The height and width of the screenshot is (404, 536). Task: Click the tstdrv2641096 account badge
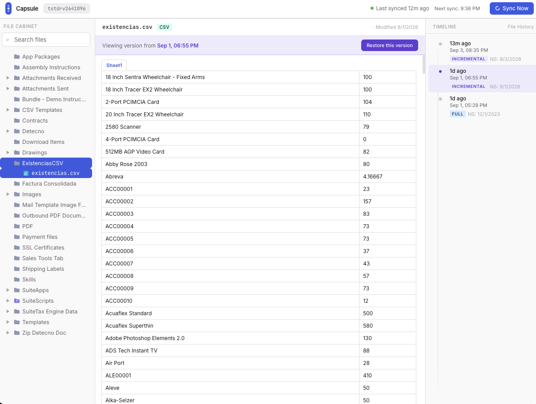[67, 8]
